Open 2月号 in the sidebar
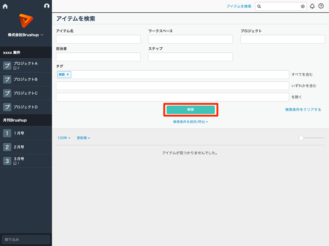Screen dimensions: 329x246 tap(26, 147)
